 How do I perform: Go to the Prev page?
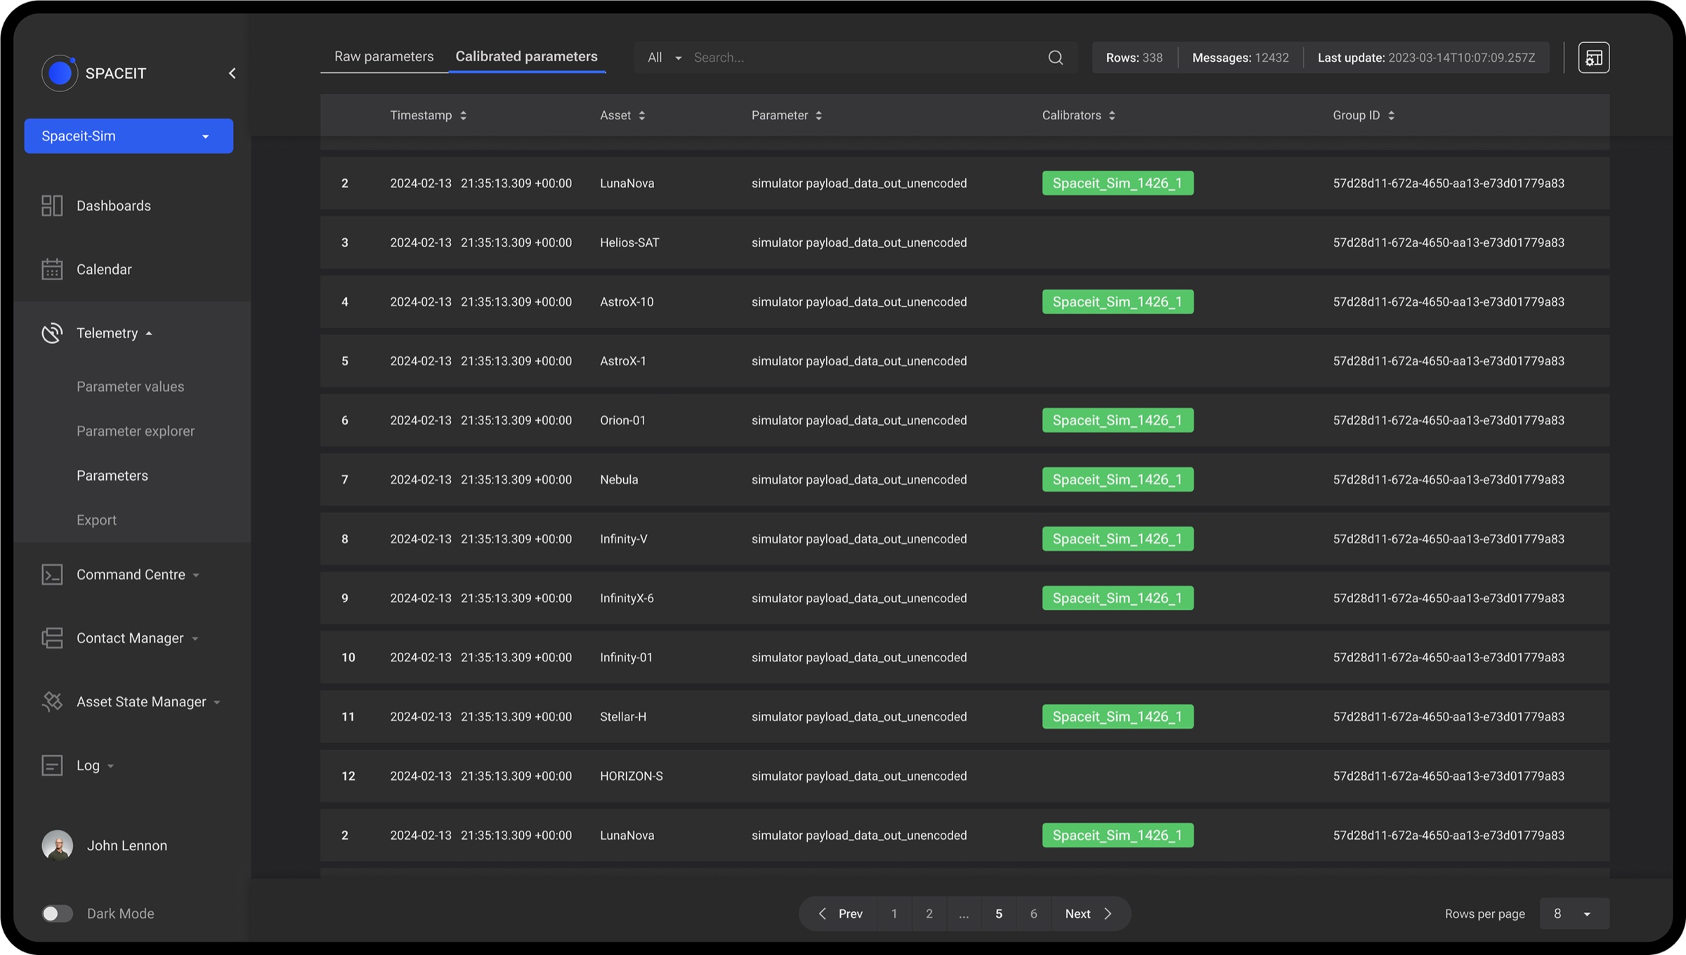click(840, 914)
